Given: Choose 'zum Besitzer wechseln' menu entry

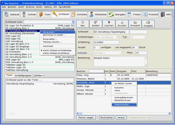Looking at the screenshot, I should click(124, 83).
